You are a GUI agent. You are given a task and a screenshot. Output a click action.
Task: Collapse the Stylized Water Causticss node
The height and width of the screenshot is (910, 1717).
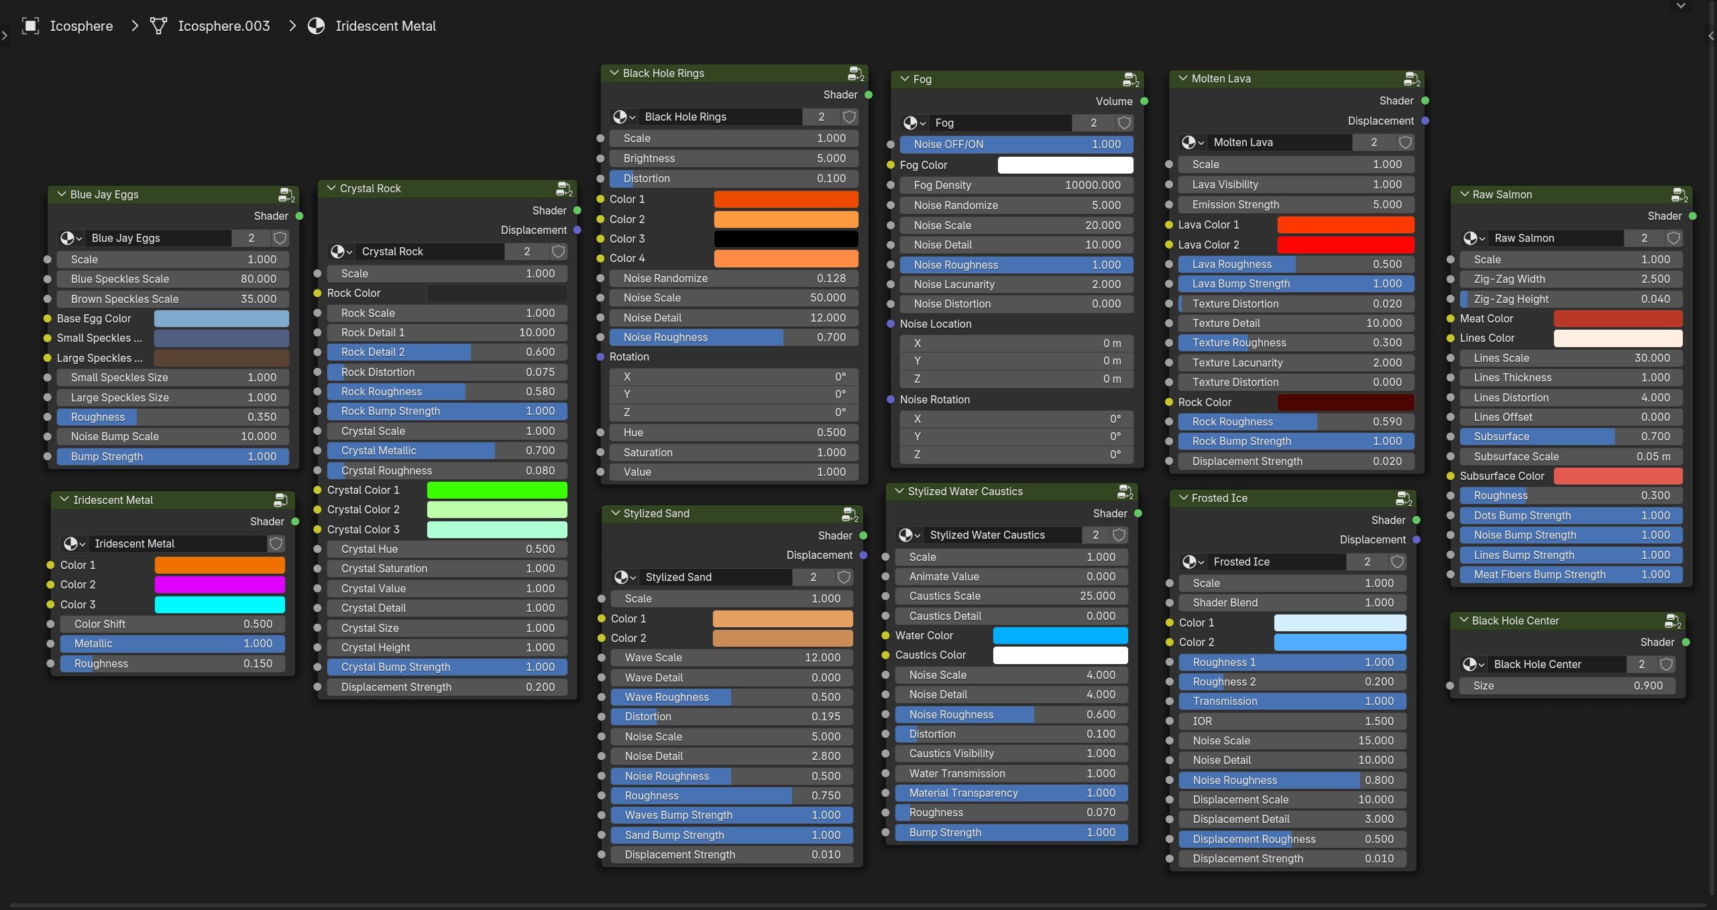coord(899,491)
